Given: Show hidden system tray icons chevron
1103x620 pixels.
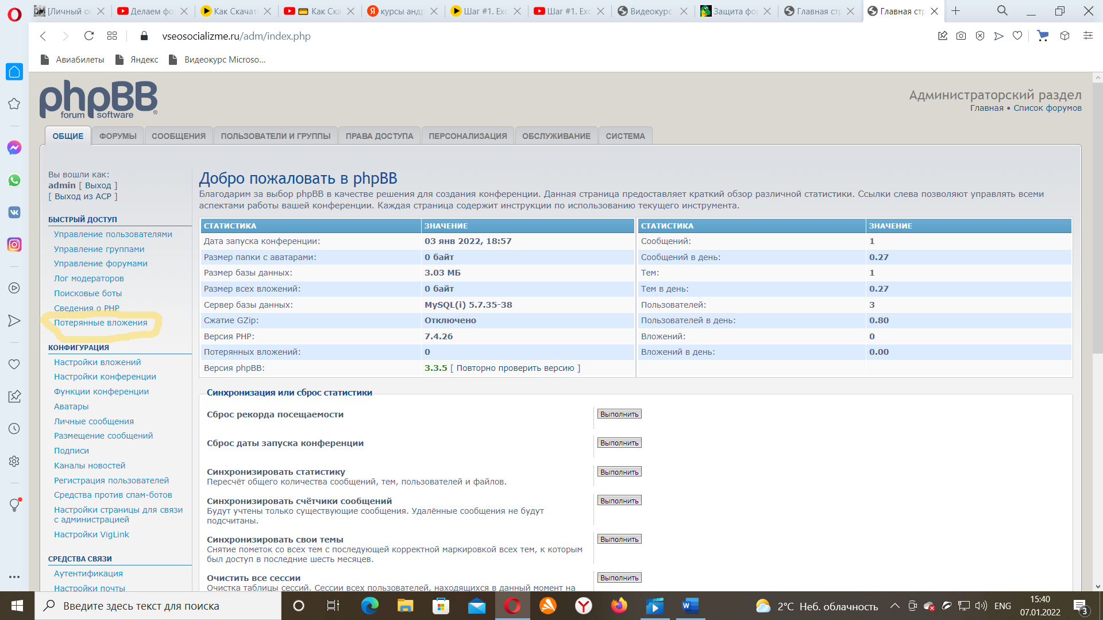Looking at the screenshot, I should click(894, 606).
